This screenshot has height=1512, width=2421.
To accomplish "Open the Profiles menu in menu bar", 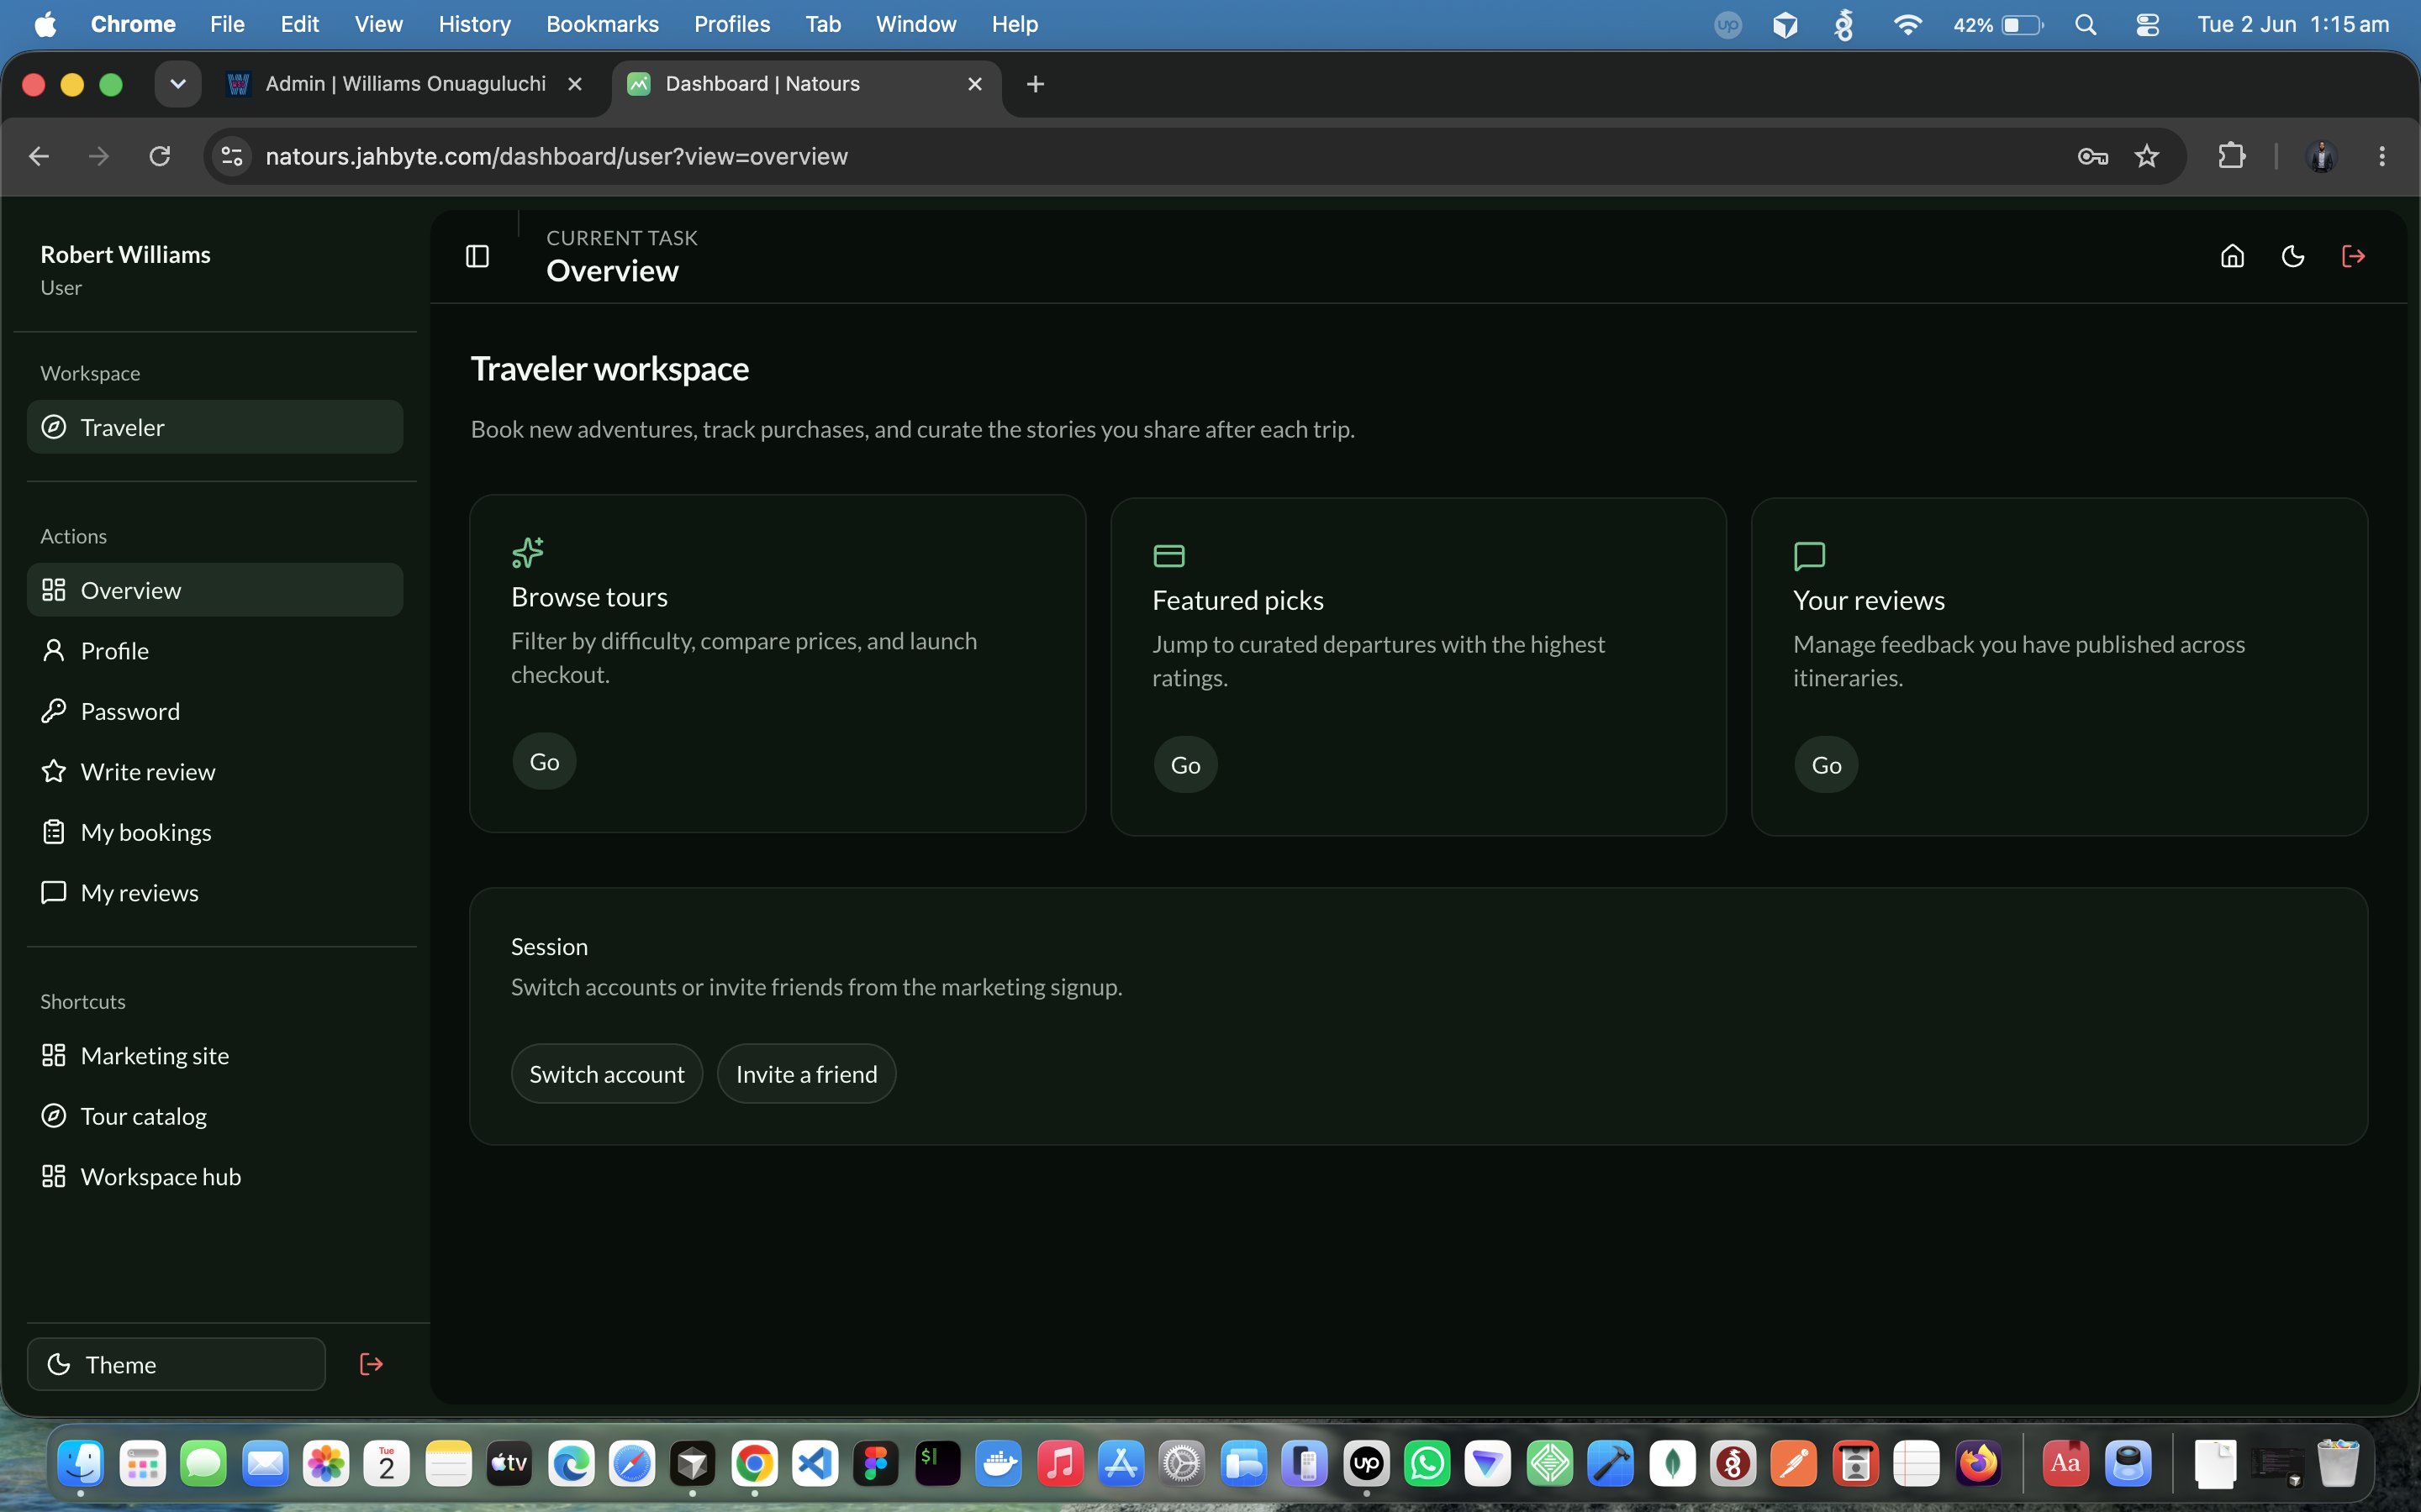I will point(732,24).
